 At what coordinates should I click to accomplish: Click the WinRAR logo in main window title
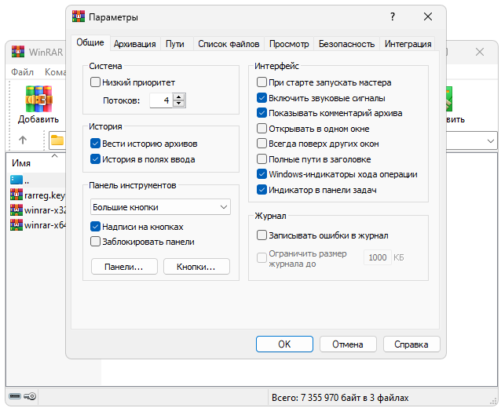[x=18, y=52]
